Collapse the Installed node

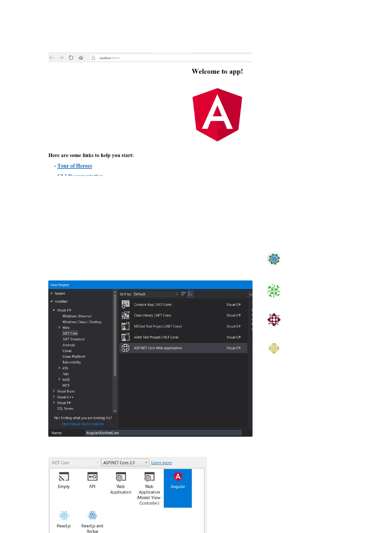(x=52, y=301)
